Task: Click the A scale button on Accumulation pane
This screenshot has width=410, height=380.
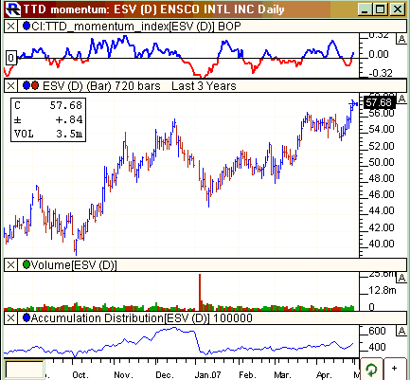Action: [x=401, y=331]
